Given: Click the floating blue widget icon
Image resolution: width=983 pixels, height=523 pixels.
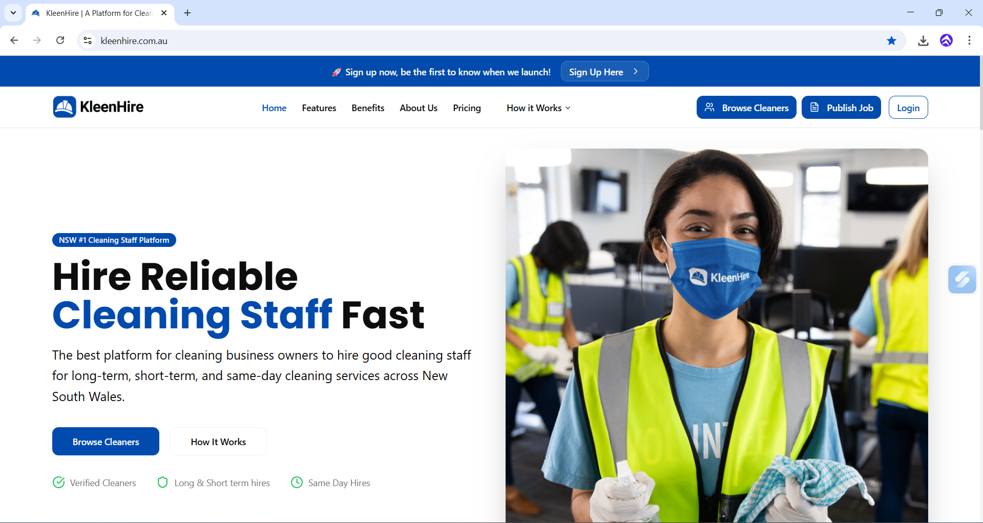Looking at the screenshot, I should click(961, 279).
